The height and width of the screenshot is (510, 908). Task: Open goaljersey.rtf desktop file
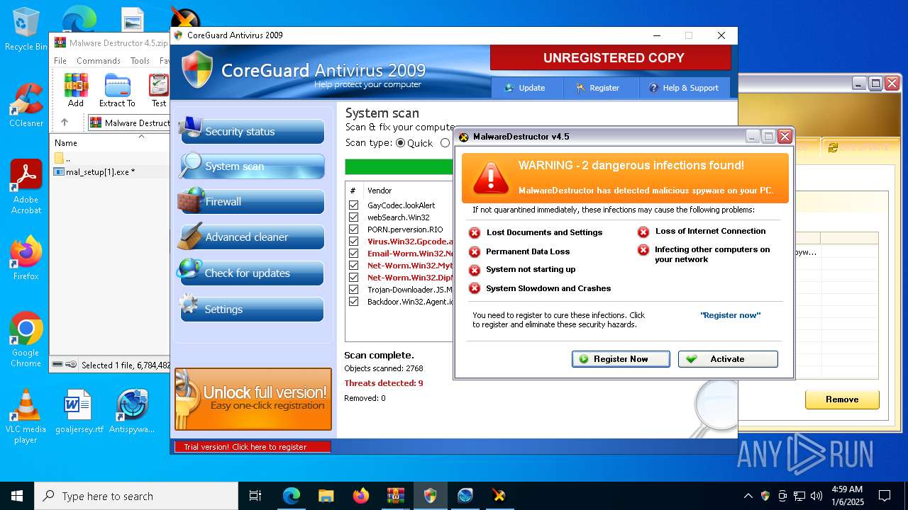[x=79, y=412]
